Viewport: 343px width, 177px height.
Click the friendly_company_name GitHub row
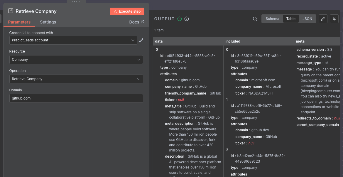click(193, 93)
